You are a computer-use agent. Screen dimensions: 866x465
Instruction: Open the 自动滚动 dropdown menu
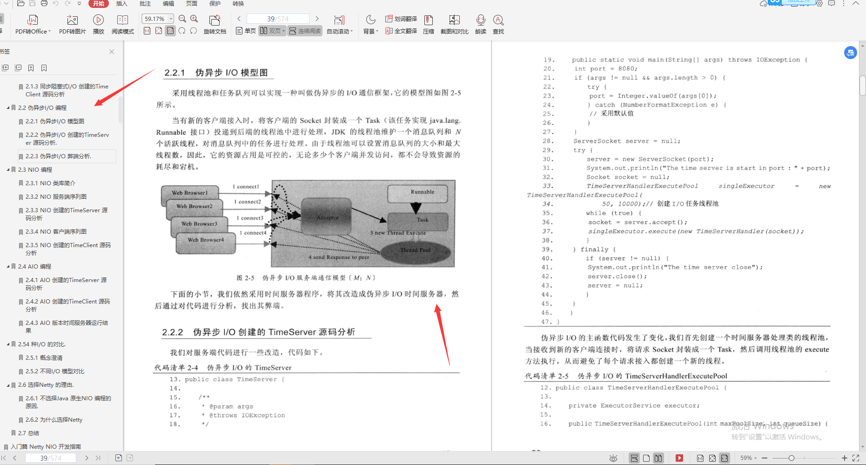click(x=339, y=31)
